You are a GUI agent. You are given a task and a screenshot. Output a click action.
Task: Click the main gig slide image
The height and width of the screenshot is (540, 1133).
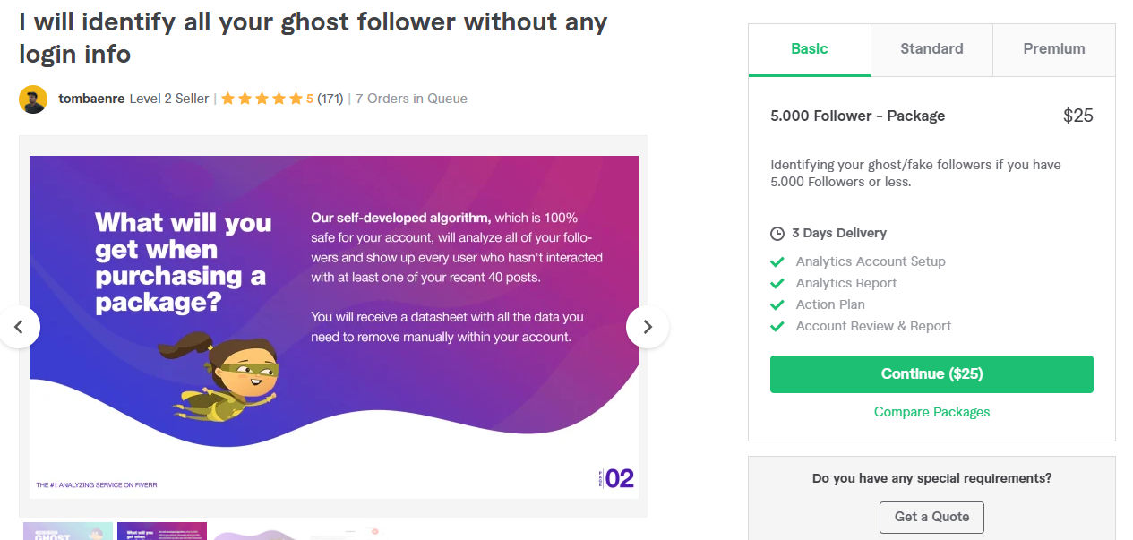pos(334,327)
